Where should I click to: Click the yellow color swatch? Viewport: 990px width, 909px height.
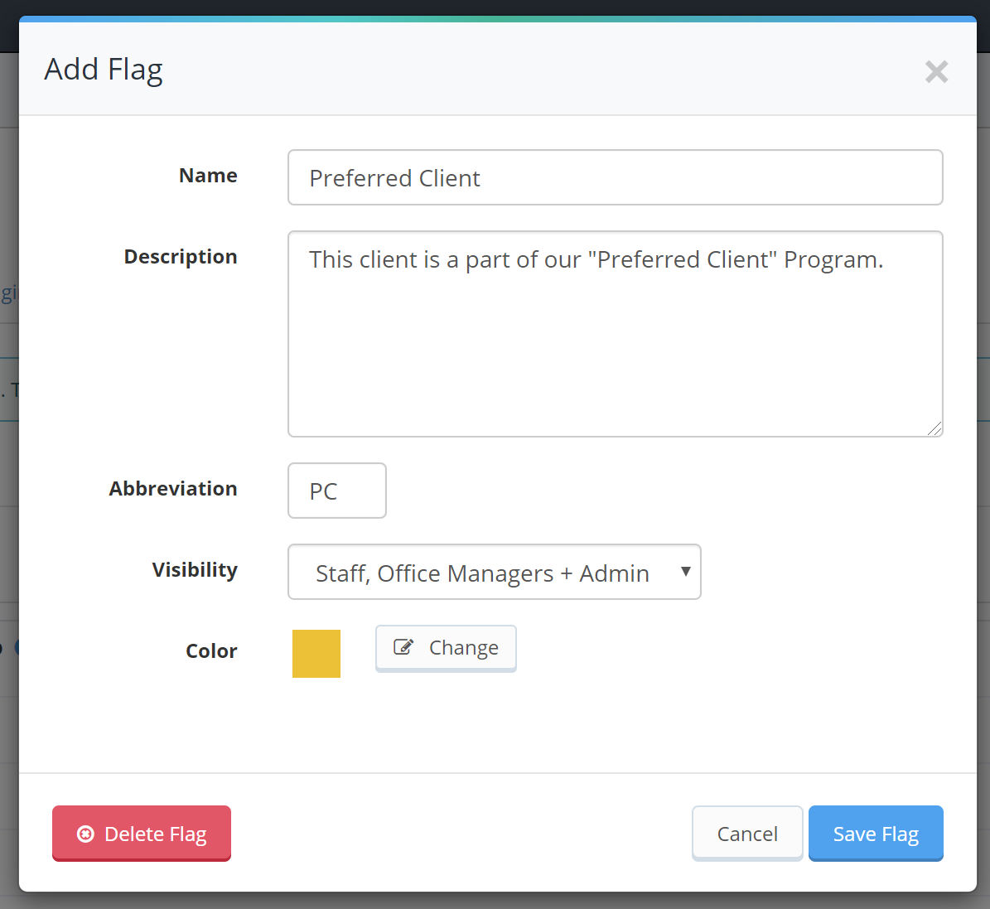pos(316,653)
